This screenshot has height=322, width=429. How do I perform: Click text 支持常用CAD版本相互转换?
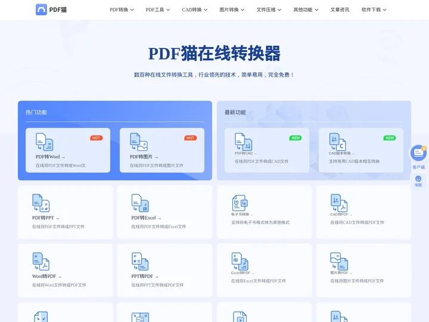354,161
